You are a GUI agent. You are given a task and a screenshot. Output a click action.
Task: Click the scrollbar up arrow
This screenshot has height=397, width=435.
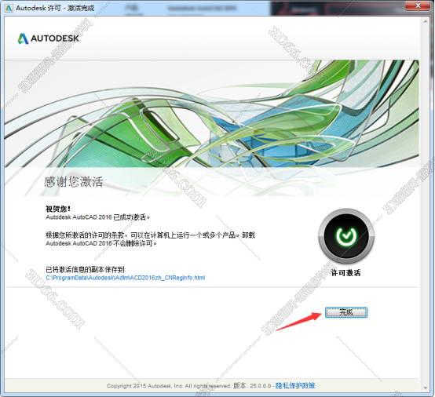coord(426,21)
